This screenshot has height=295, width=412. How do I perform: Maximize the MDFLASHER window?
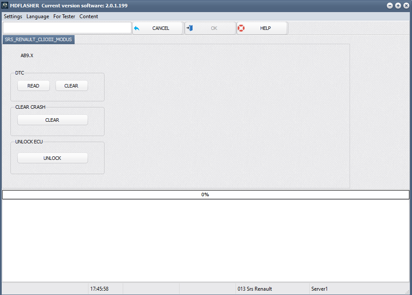point(398,6)
